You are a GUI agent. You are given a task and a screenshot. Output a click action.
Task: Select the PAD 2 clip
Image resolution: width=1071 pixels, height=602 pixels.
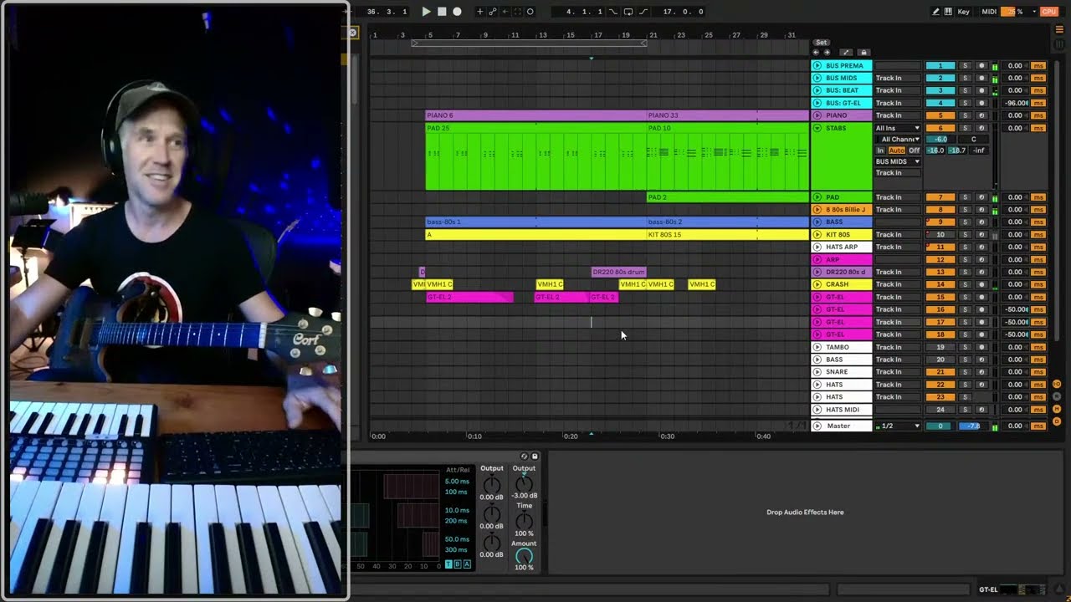pos(728,197)
